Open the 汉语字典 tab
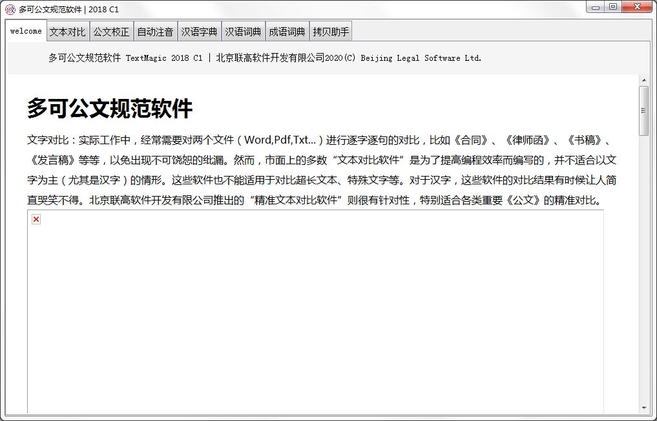The height and width of the screenshot is (421, 657). pos(200,30)
